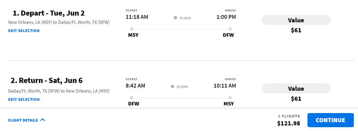
Task: Click the $121.98 total price
Action: click(x=289, y=123)
